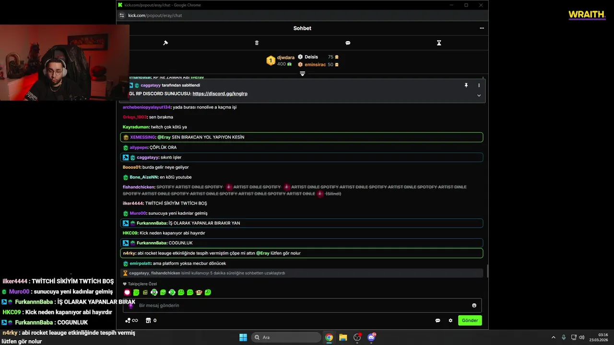Unpin the pinned Discord message

[x=466, y=85]
